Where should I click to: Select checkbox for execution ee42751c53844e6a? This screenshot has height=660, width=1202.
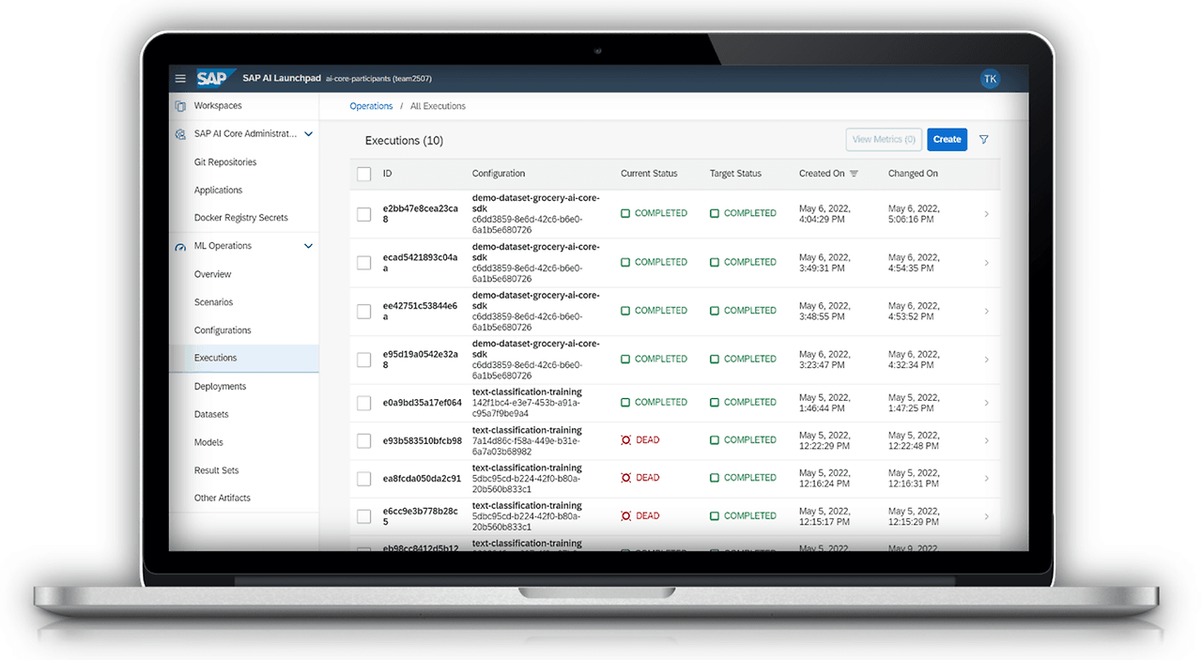tap(364, 311)
